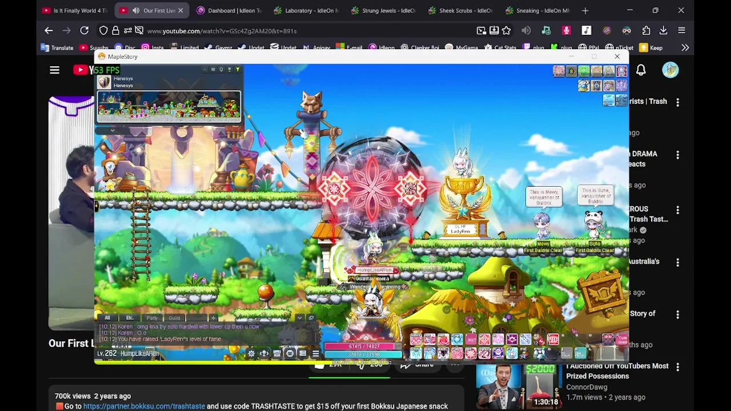Screen dimensions: 731x411
Task: Switch to the Sneaking - IdleOn tab
Action: pyautogui.click(x=537, y=10)
